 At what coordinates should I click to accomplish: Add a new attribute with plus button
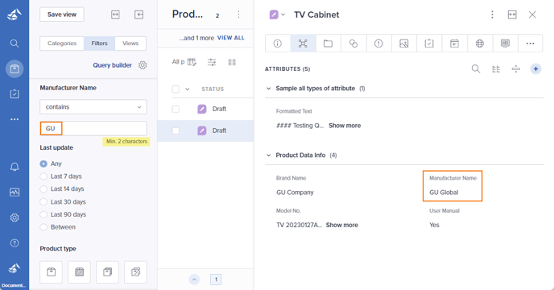(x=535, y=69)
